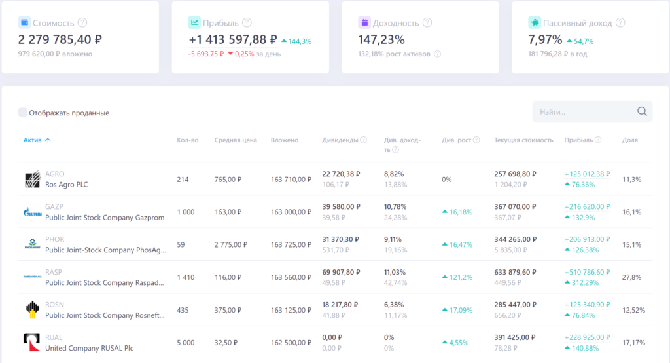Viewport: 670px width, 363px height.
Task: Click Raspadskaya share 27,8%
Action: [631, 277]
